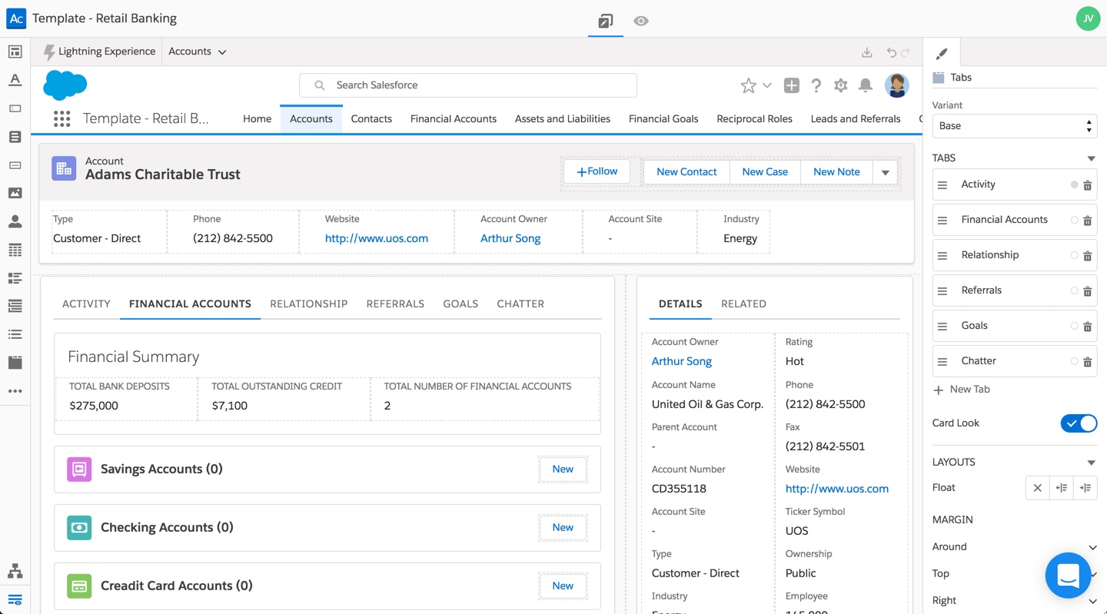Open the Salesforce setup gear icon
The height and width of the screenshot is (614, 1107).
[841, 85]
